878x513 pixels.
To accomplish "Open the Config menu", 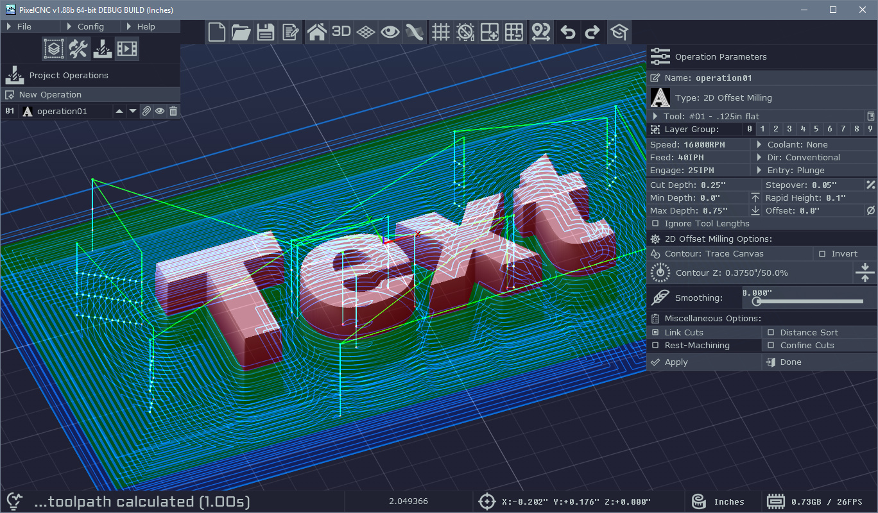I will coord(90,26).
